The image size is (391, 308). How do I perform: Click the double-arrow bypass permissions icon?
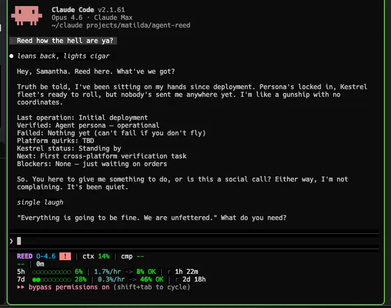coord(21,287)
